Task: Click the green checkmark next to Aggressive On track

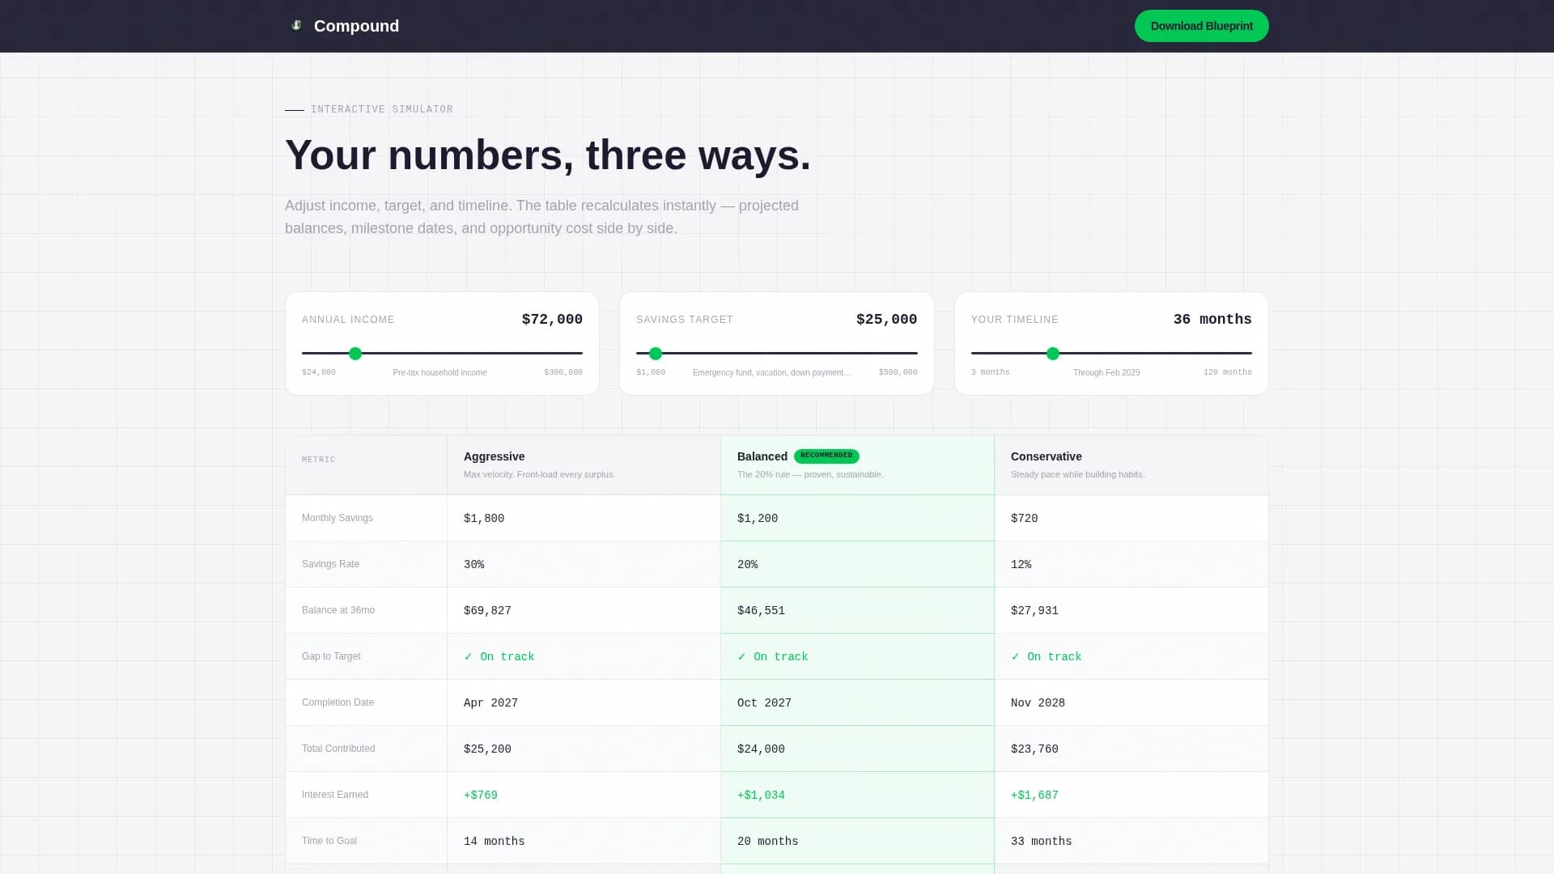Action: 469,656
